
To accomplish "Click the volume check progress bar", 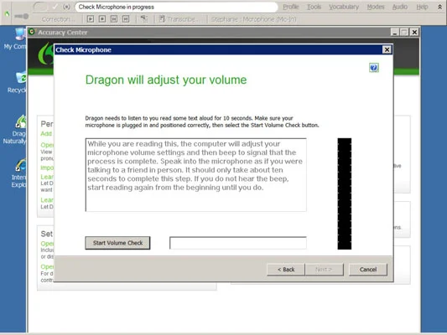I will (x=238, y=243).
